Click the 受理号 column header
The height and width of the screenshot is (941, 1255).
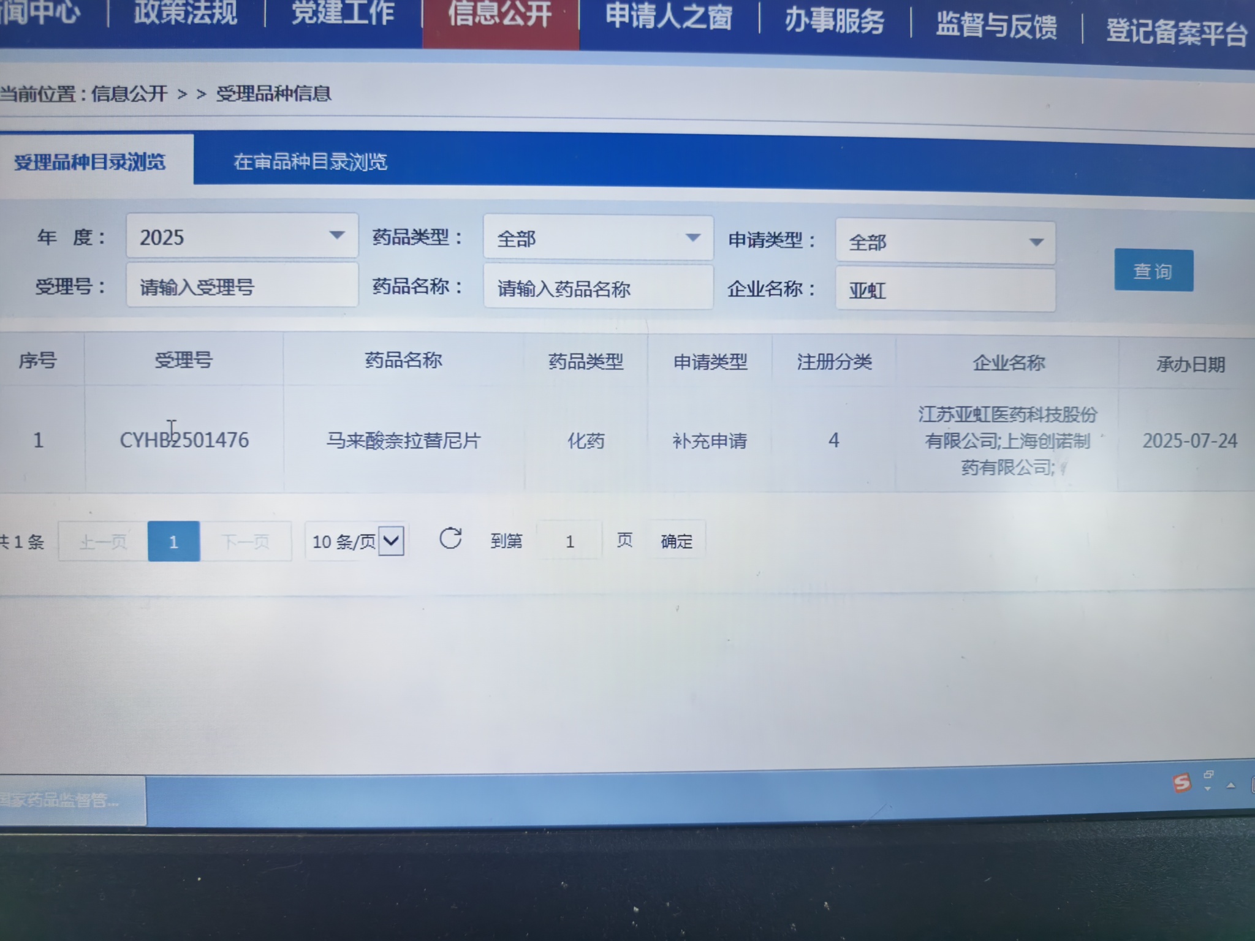coord(183,360)
